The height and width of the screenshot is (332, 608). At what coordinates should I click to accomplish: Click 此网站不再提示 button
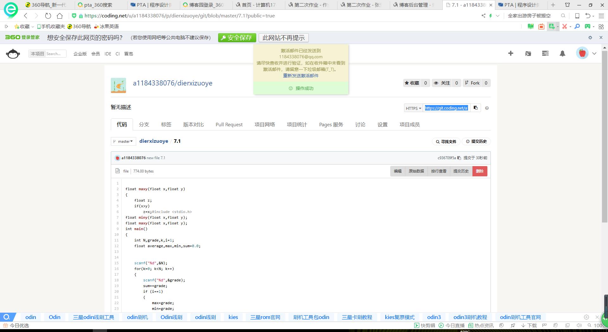(x=283, y=38)
